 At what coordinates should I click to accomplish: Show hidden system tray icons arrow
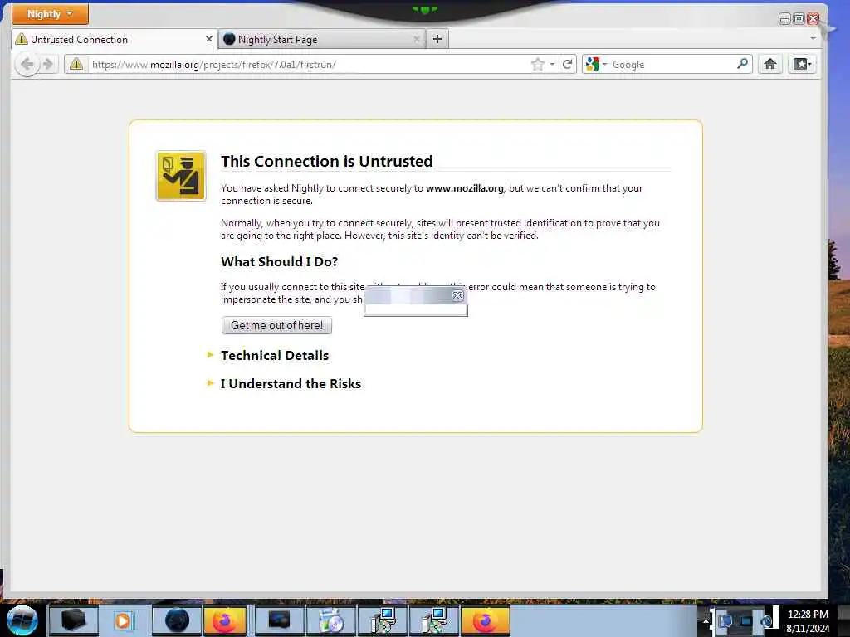click(x=706, y=621)
